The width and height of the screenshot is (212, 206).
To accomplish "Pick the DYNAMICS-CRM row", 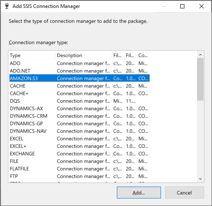I will tap(79, 116).
